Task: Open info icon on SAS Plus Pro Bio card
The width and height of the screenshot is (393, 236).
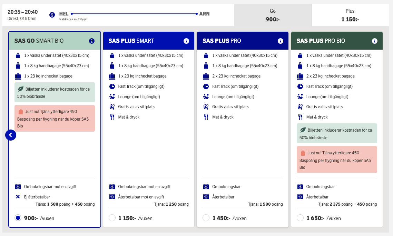Action: (x=374, y=41)
